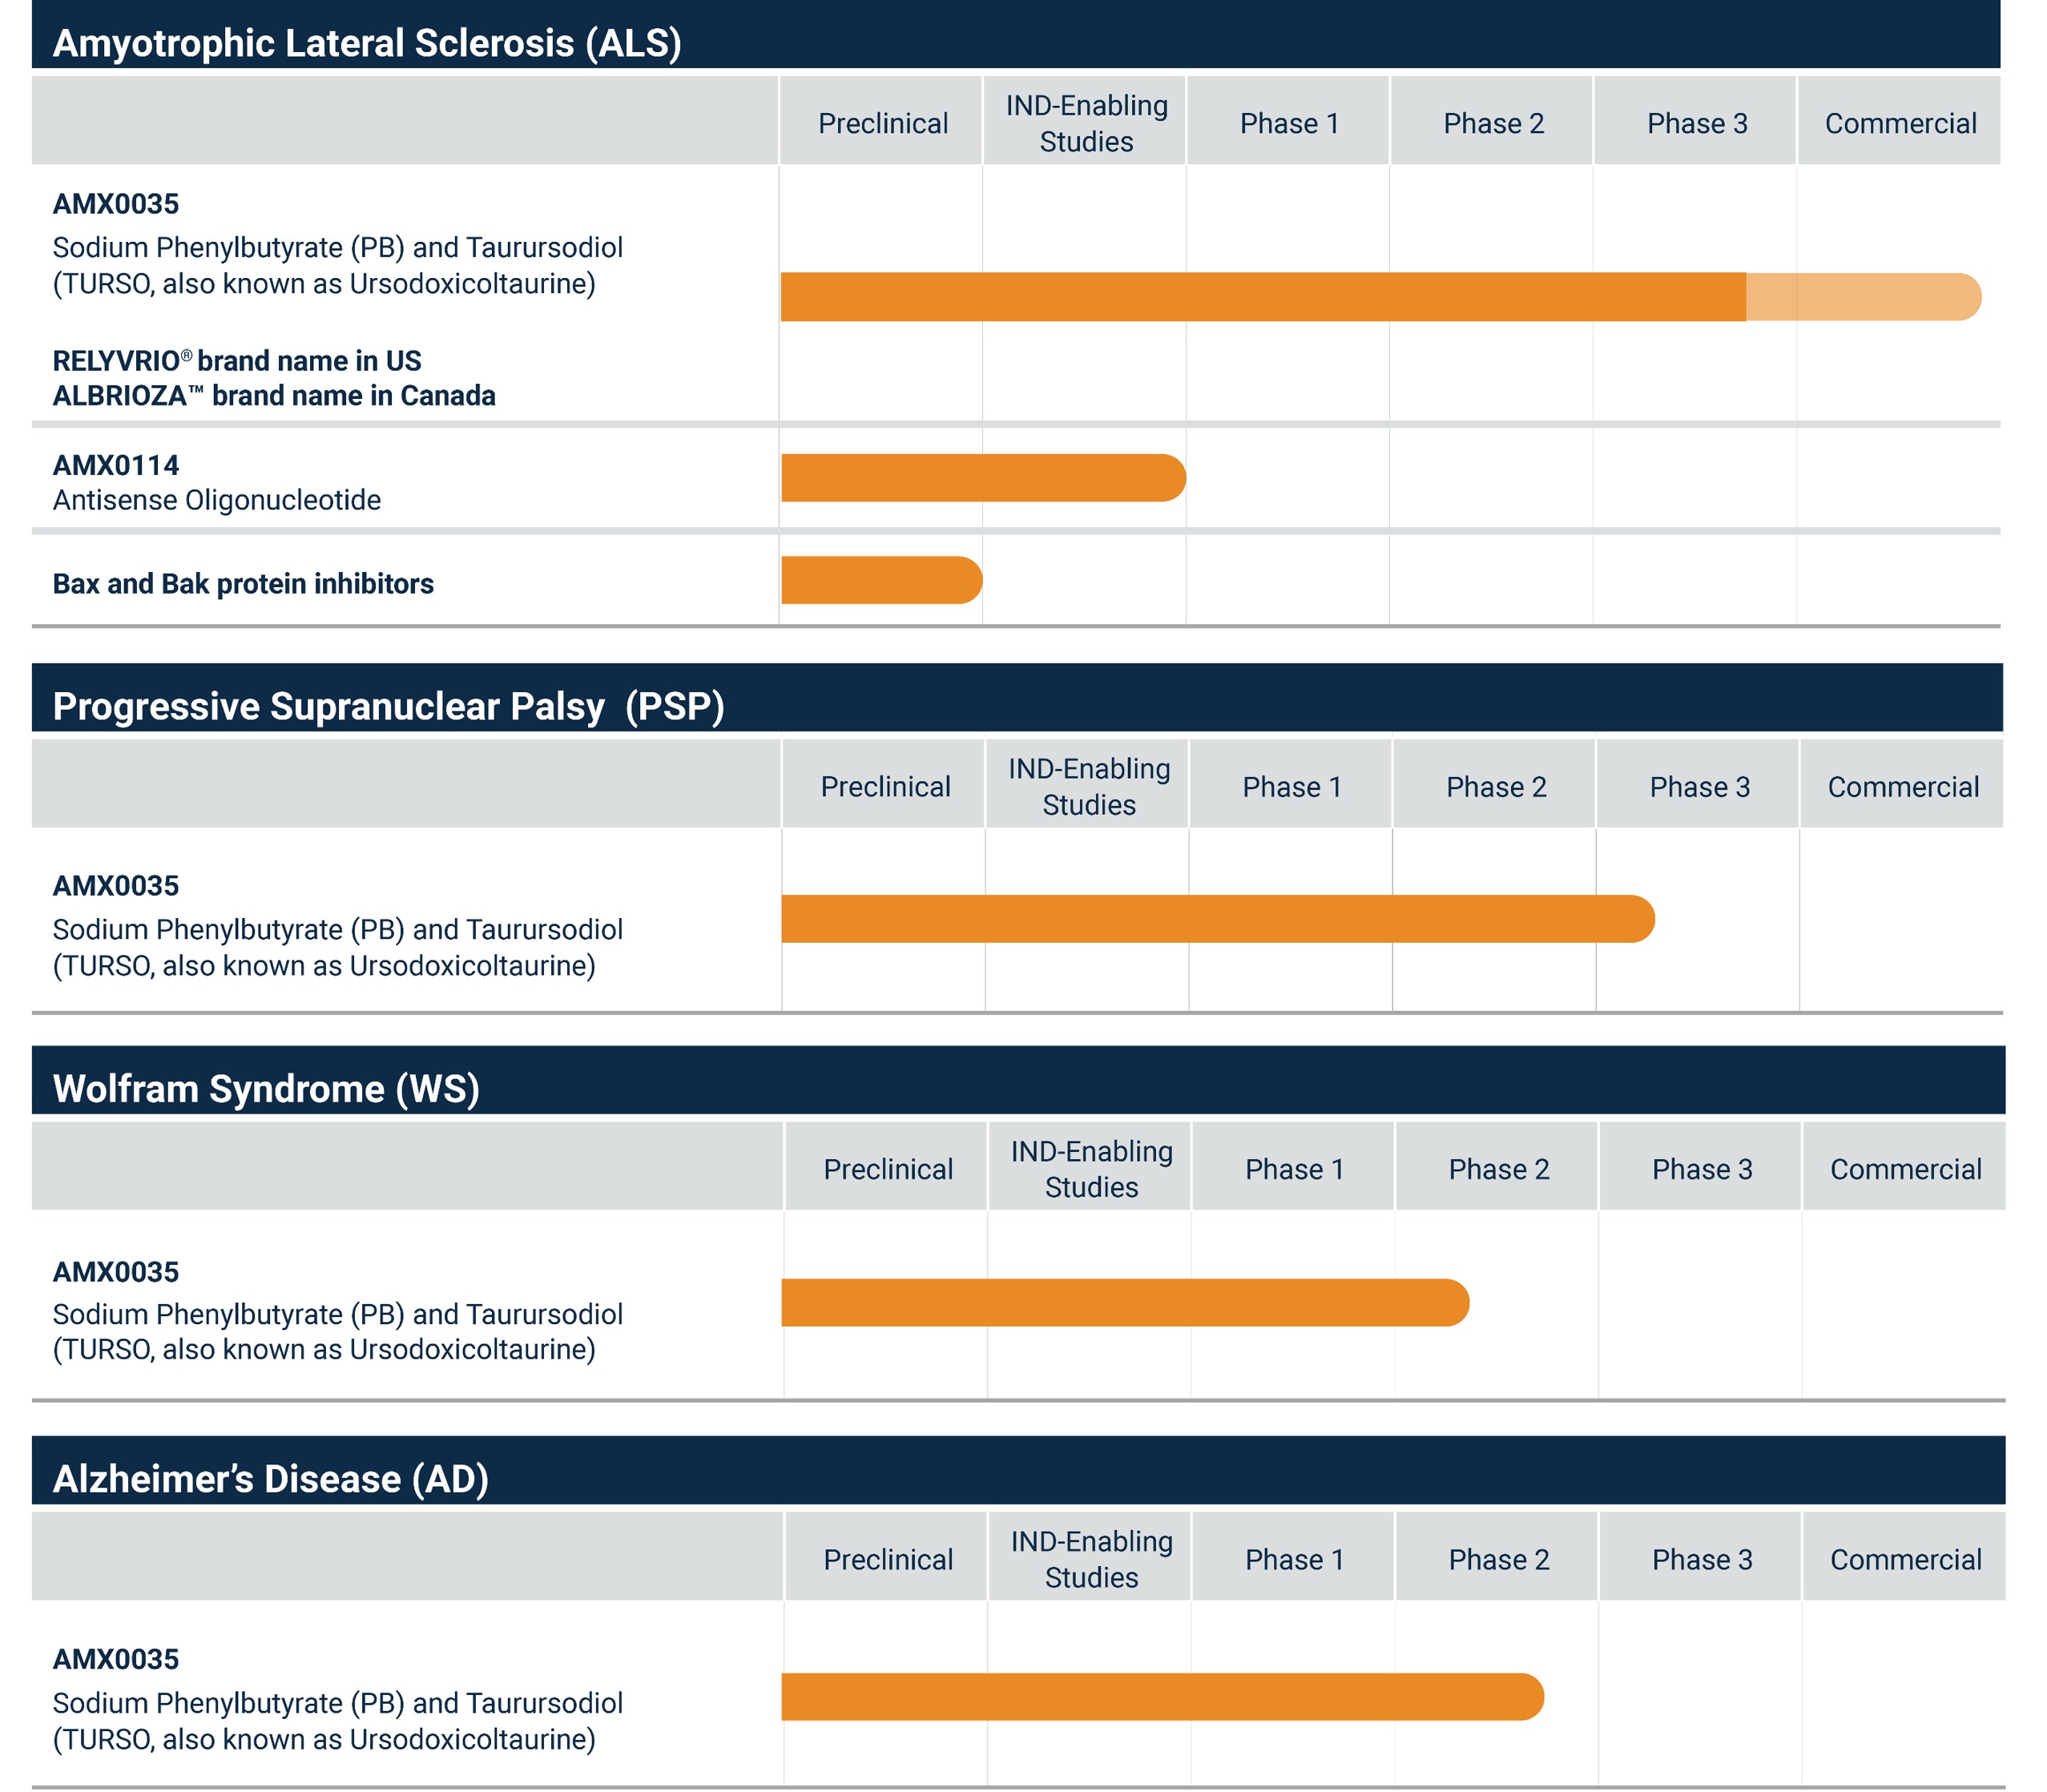Viewport: 2047px width, 1792px height.
Task: Click the Amyotrophic Lateral Sclerosis (ALS) header
Action: (x=366, y=43)
